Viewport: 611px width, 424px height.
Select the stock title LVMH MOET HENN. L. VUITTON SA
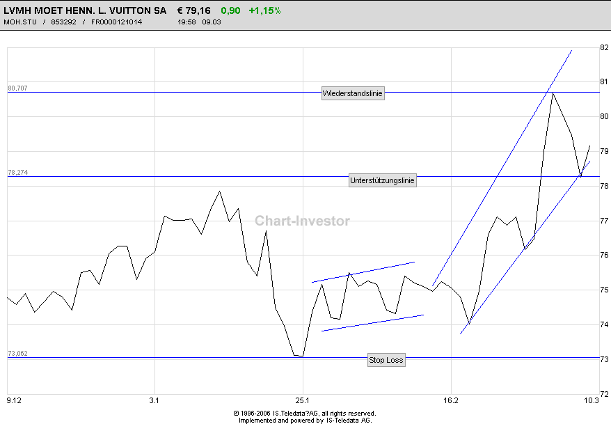85,10
